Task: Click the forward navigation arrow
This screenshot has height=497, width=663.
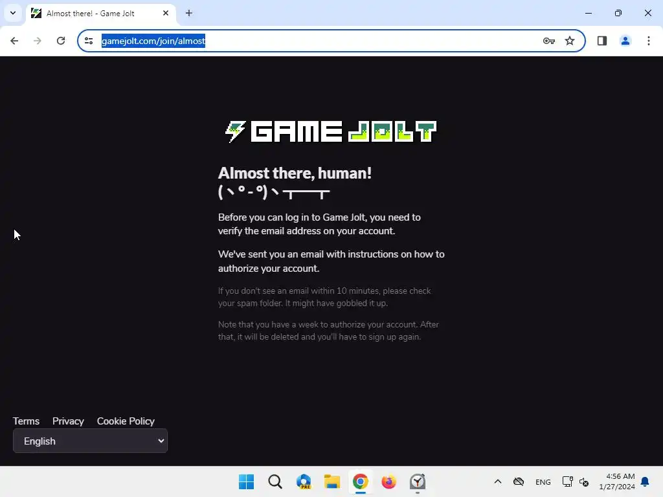Action: pos(38,41)
